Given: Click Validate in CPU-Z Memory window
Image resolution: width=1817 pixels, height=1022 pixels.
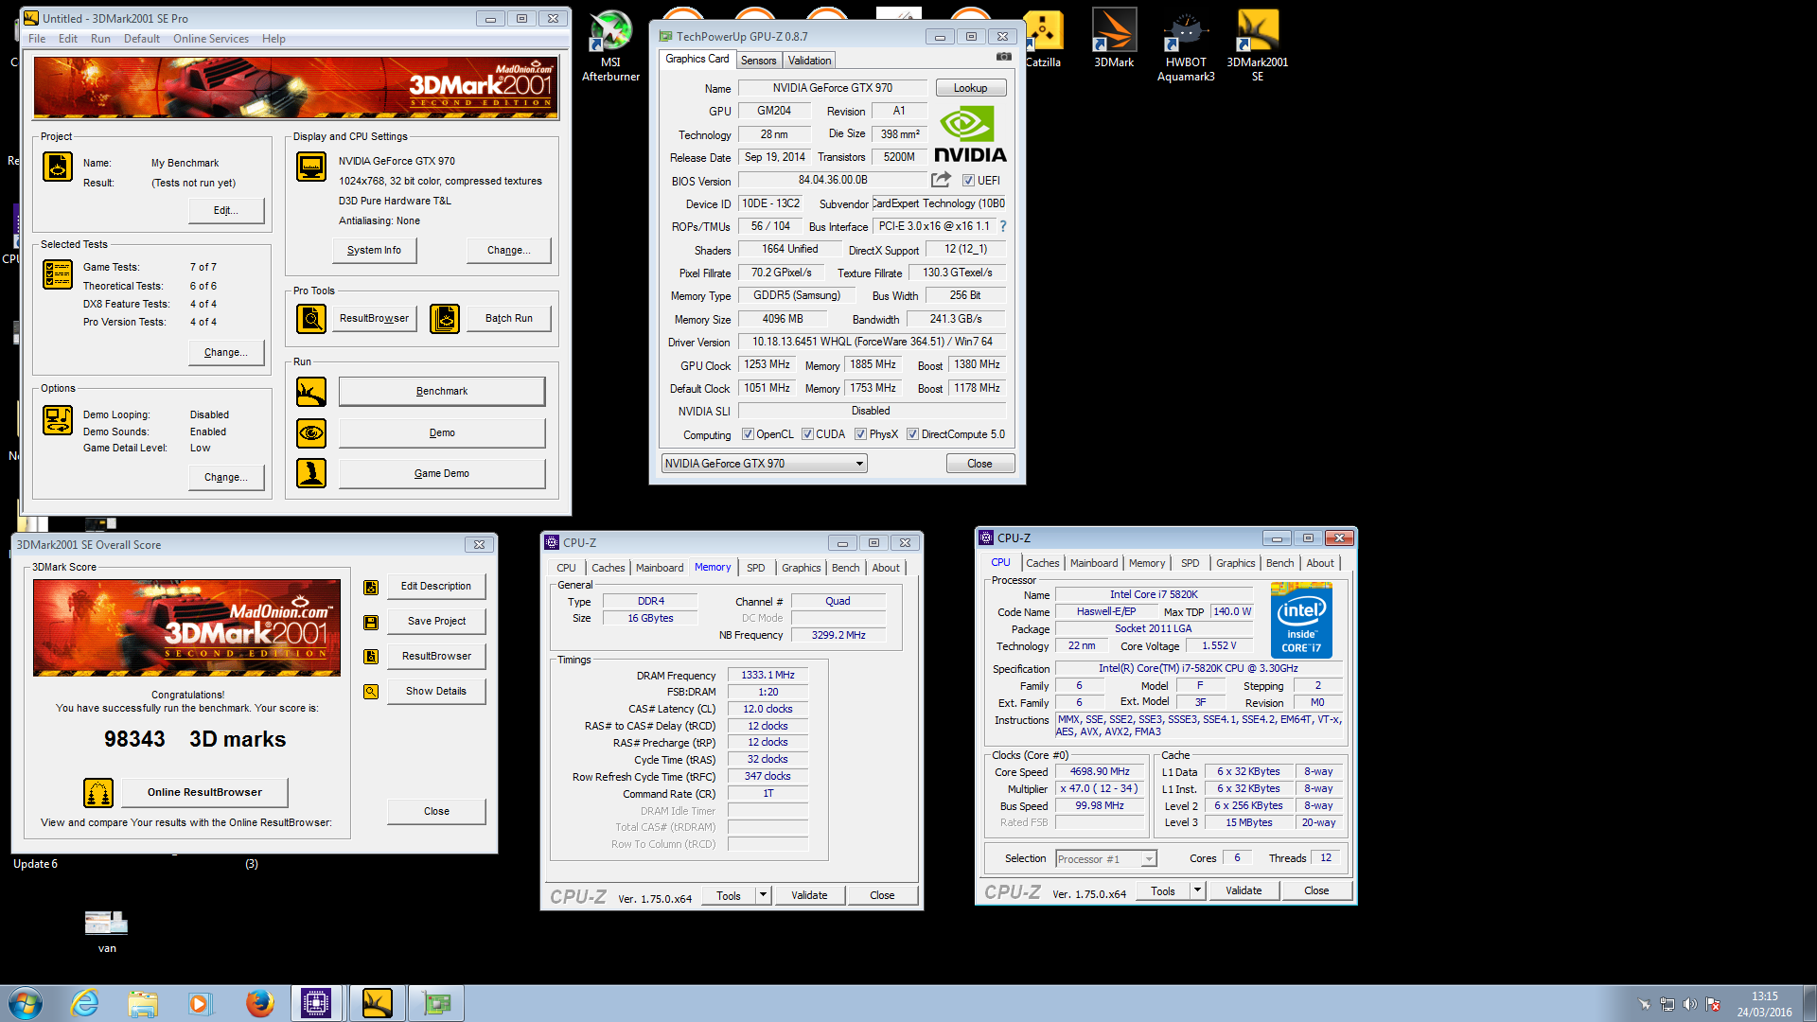Looking at the screenshot, I should tap(809, 895).
